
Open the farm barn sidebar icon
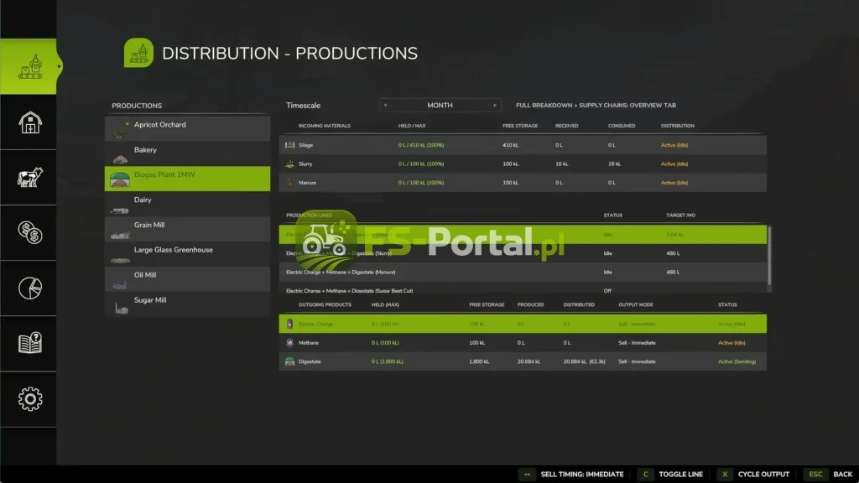point(29,122)
